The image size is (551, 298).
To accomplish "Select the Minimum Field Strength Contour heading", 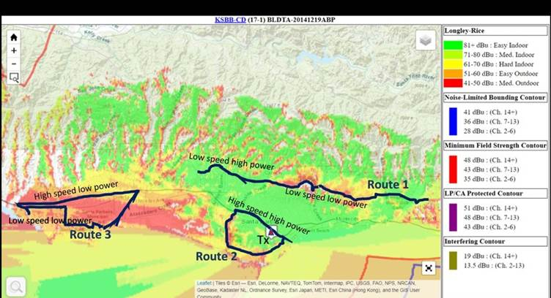I will click(495, 145).
